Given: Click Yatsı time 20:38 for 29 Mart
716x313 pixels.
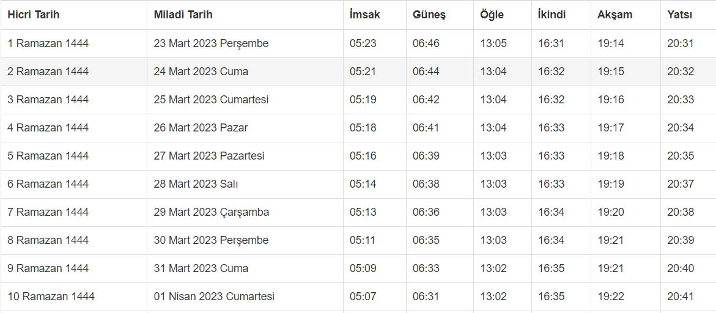Looking at the screenshot, I should [681, 212].
